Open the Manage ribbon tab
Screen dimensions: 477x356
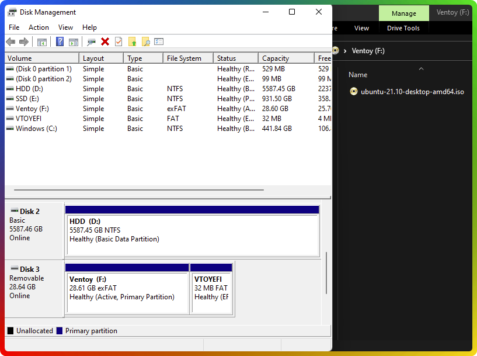pyautogui.click(x=403, y=13)
